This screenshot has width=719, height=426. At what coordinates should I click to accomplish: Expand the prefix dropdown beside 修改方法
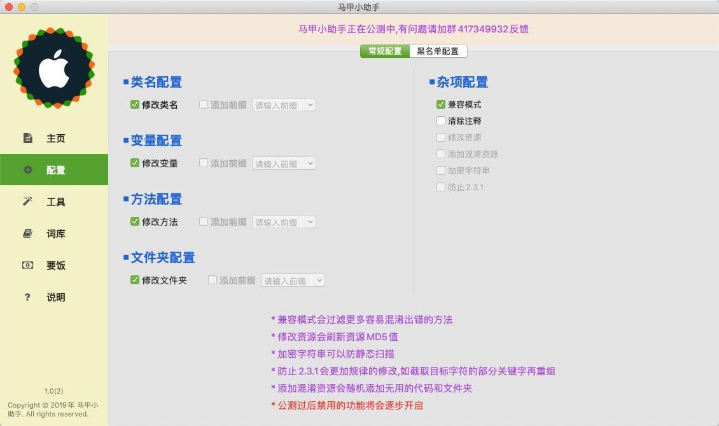pyautogui.click(x=311, y=222)
